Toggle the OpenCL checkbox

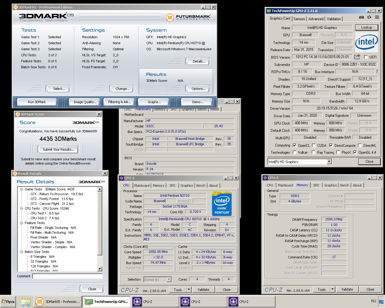click(x=294, y=145)
